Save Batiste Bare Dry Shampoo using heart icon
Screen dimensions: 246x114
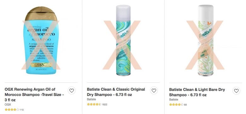[x=236, y=91]
